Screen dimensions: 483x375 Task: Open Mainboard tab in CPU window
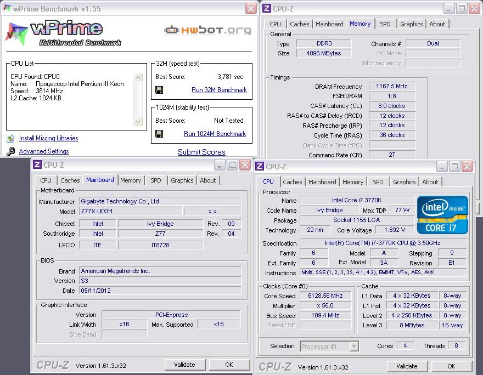click(322, 182)
